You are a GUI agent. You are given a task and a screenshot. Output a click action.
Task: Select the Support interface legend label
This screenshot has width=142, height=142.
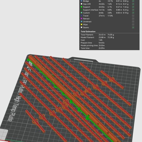[91, 10]
